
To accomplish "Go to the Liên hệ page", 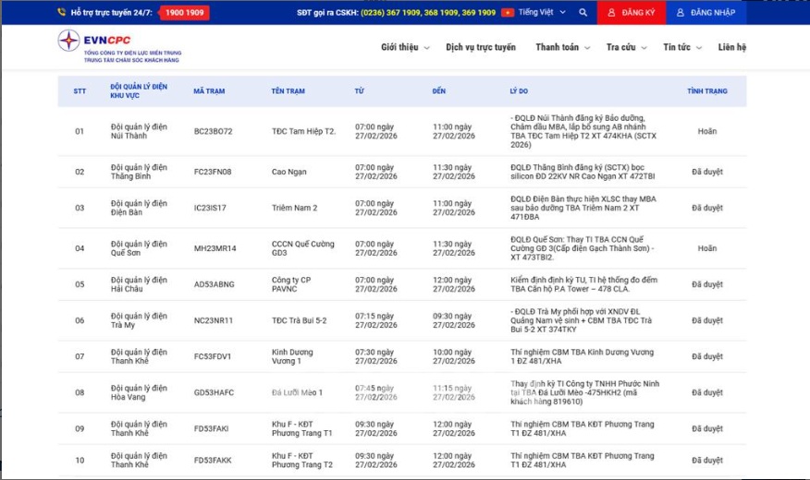I will coord(731,47).
